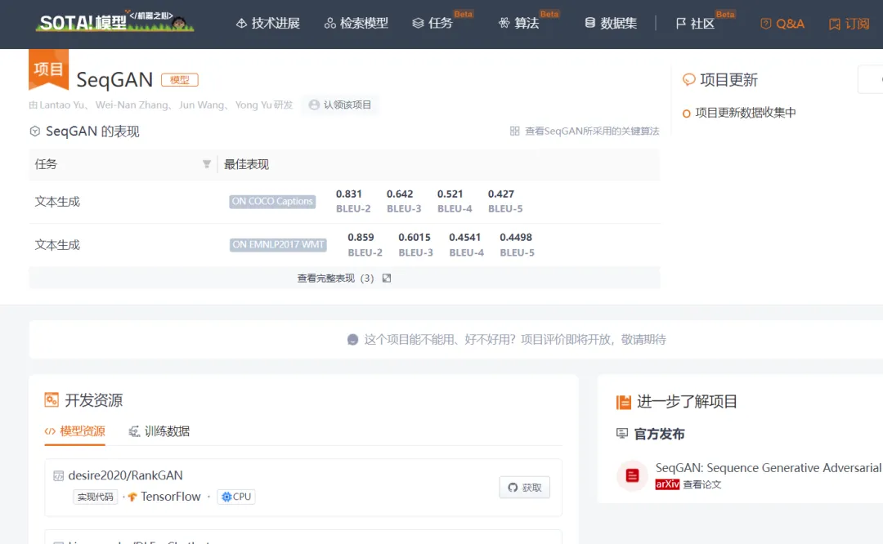Click grid icon beside 查看SeqGAN所采用的关键算法
Image resolution: width=883 pixels, height=544 pixels.
click(x=515, y=131)
